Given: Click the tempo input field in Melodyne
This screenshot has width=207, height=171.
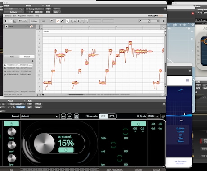Looking at the screenshot, I should [x=45, y=21].
